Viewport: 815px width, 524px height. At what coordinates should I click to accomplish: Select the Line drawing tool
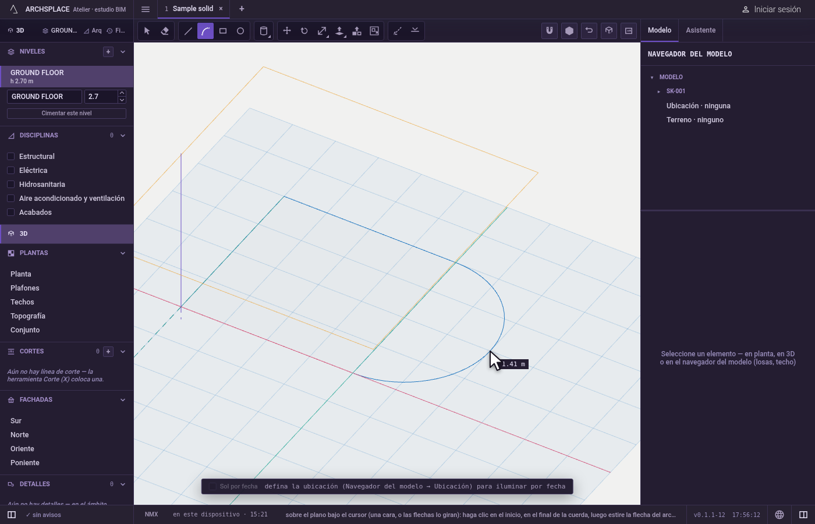[x=188, y=31]
